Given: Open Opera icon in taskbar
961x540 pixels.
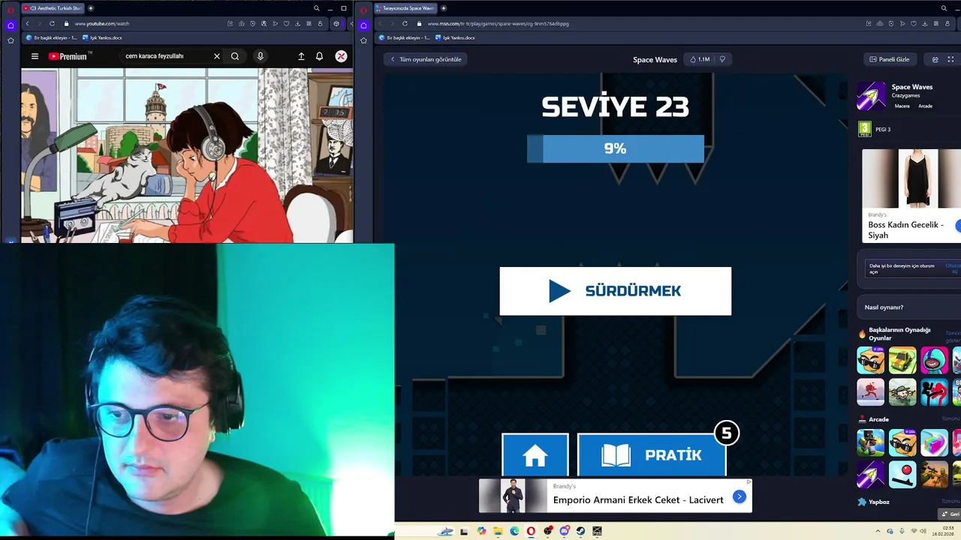Looking at the screenshot, I should point(531,531).
